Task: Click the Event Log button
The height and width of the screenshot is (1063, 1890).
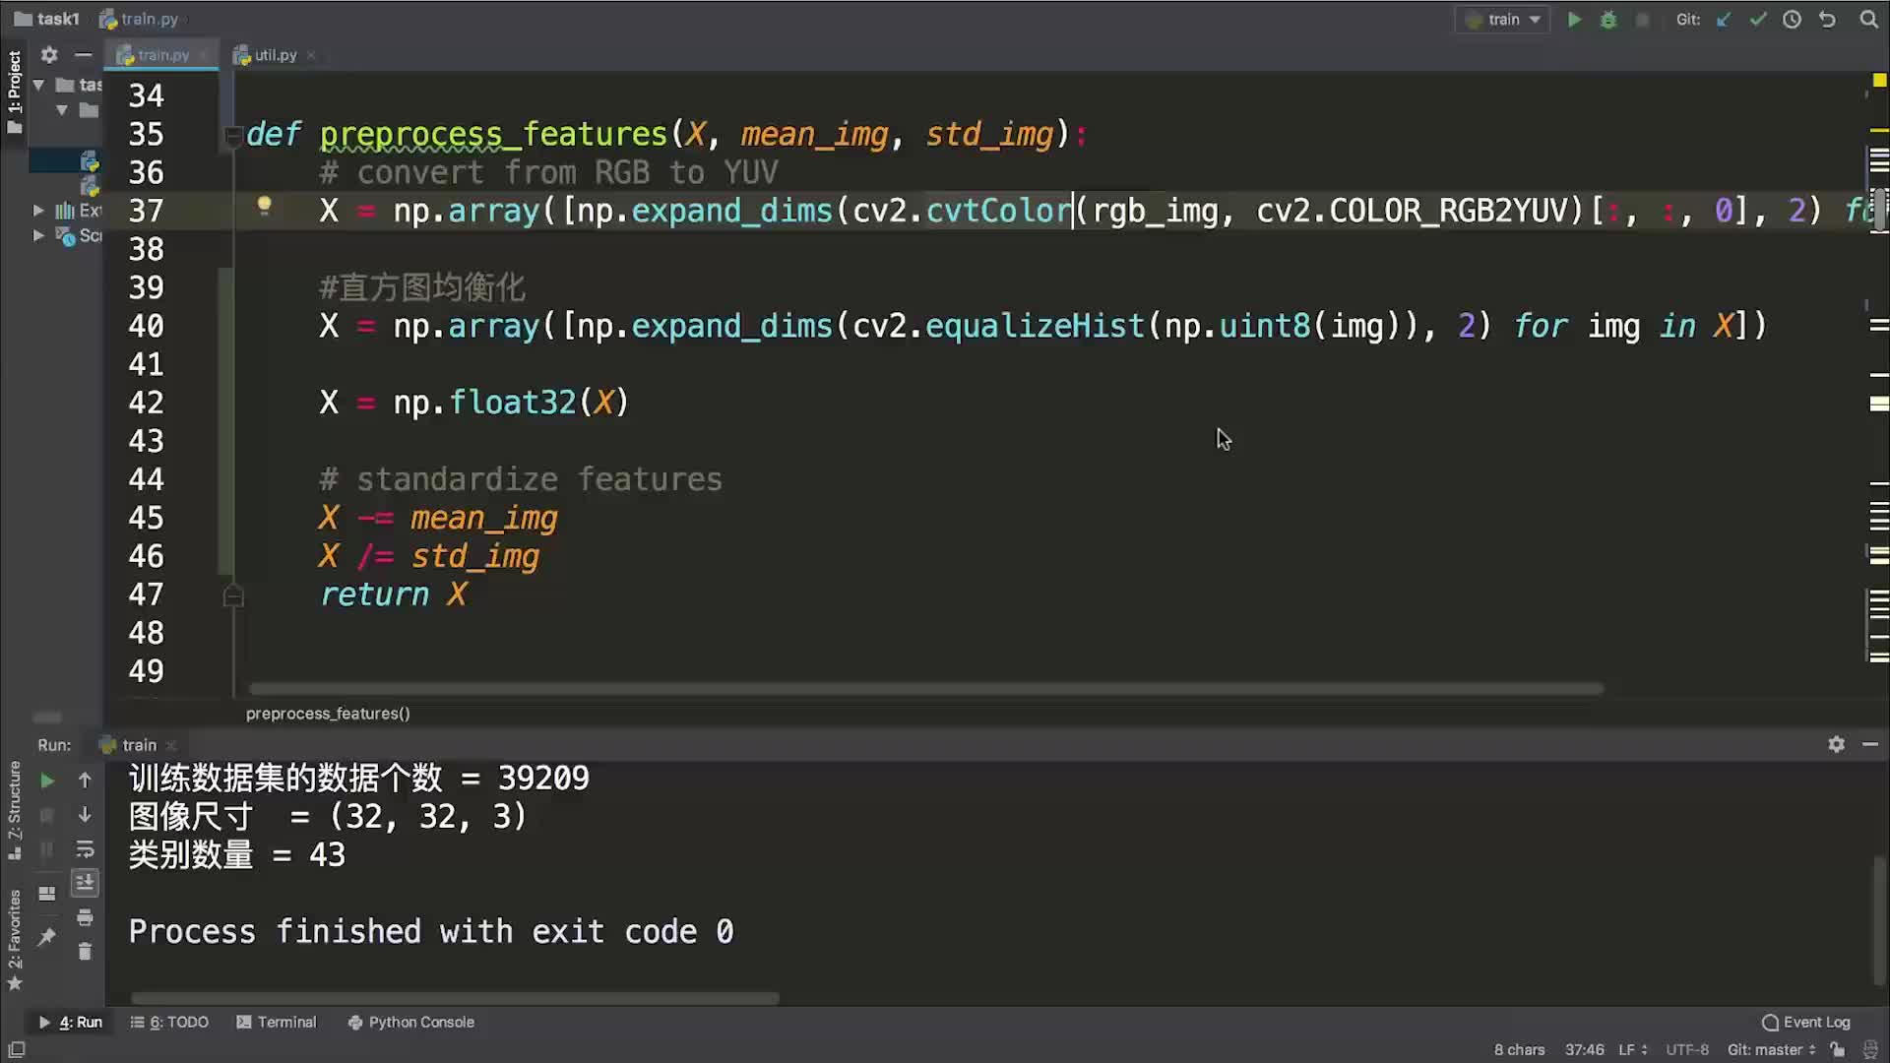Action: tap(1808, 1023)
